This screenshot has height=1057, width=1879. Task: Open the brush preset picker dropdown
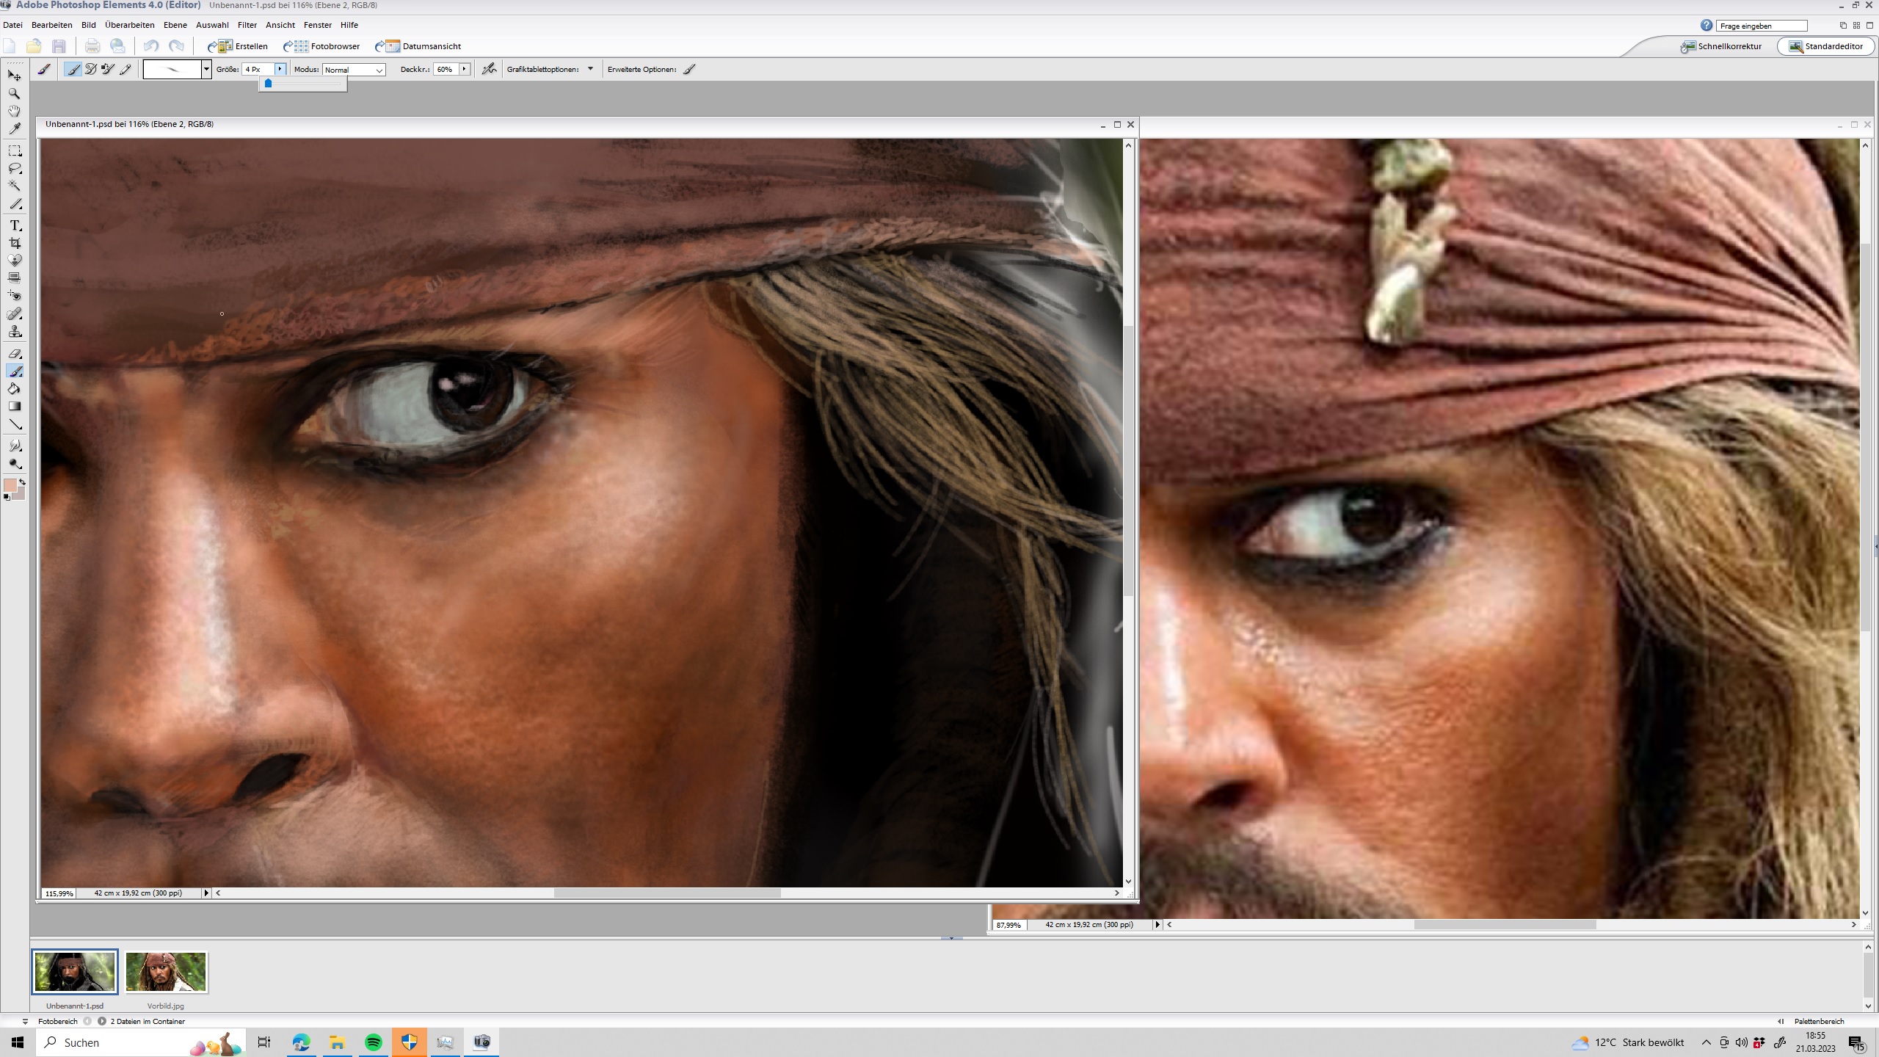(x=206, y=69)
